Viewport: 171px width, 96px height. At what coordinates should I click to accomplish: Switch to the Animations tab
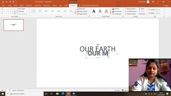pyautogui.click(x=38, y=5)
